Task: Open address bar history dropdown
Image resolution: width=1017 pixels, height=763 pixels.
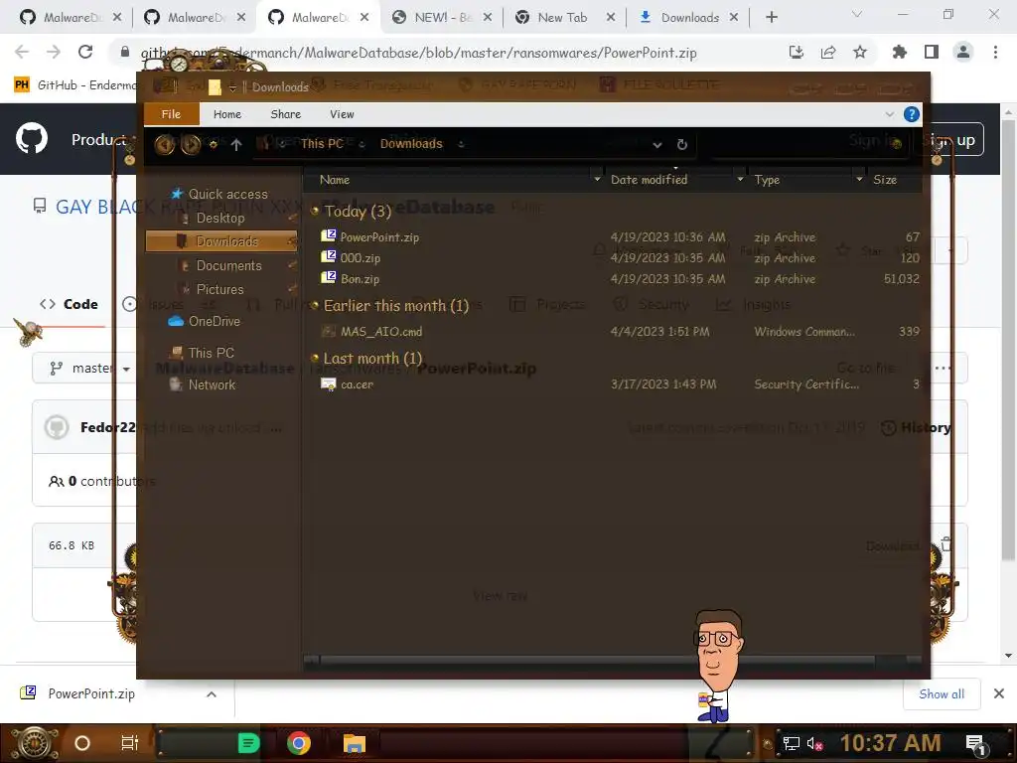Action: (x=657, y=145)
